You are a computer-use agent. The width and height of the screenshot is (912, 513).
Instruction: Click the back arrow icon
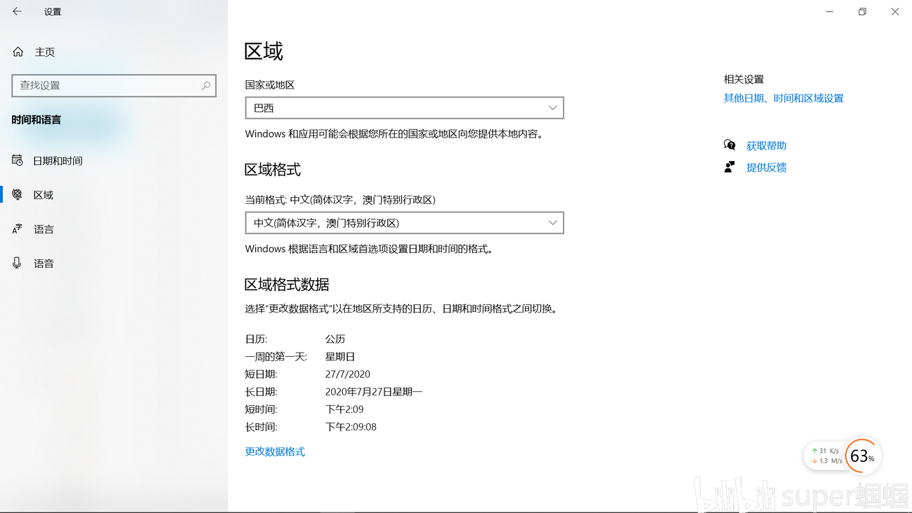(x=17, y=12)
